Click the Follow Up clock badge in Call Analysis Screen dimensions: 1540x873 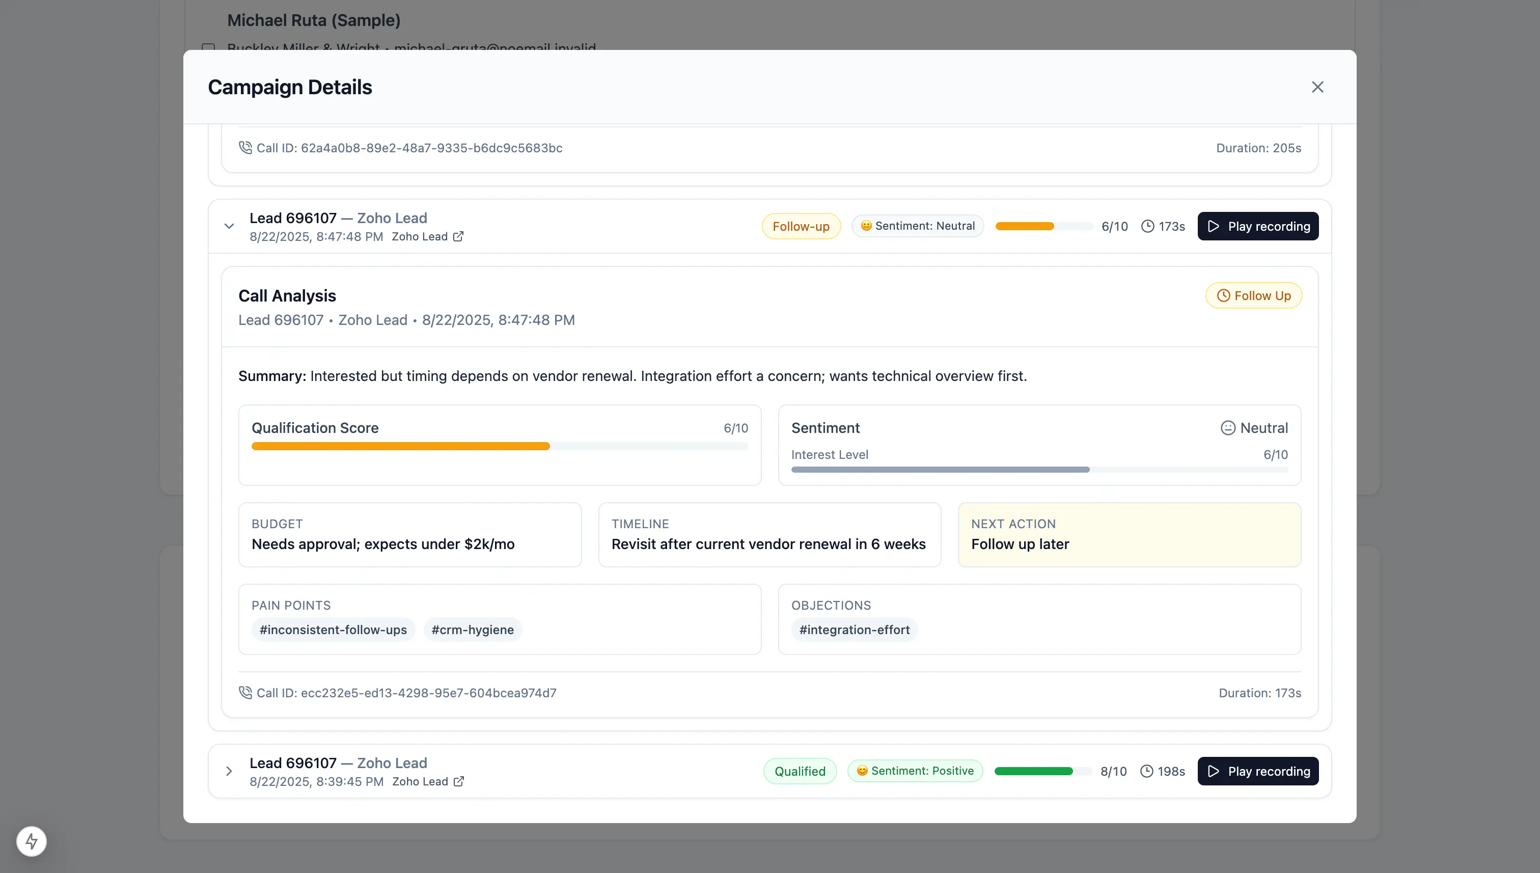(x=1253, y=295)
